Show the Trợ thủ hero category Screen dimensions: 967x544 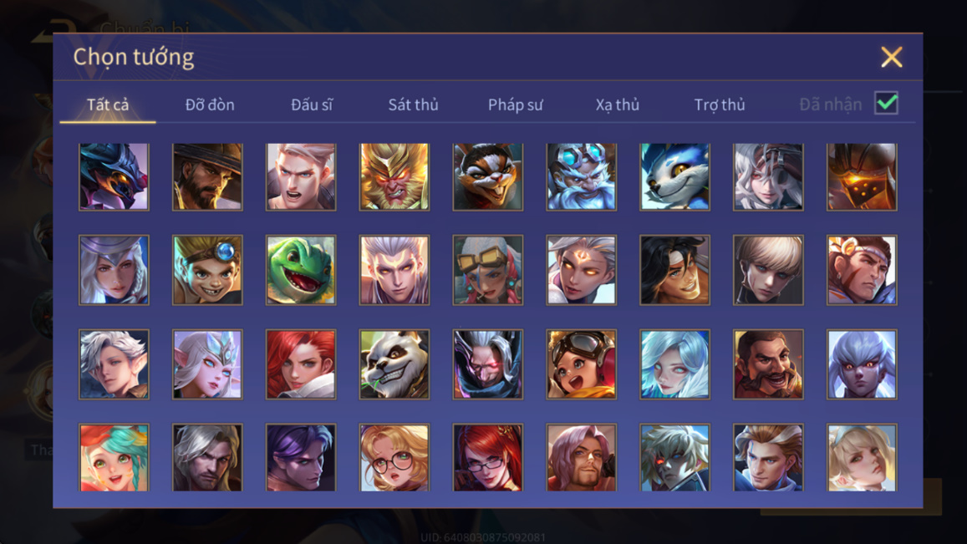(x=720, y=104)
